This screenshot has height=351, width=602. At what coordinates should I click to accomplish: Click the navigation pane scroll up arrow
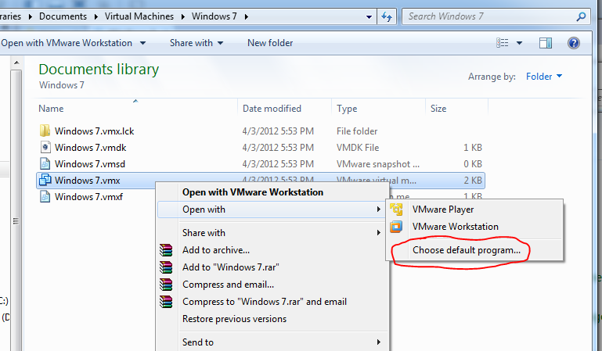[x=16, y=62]
